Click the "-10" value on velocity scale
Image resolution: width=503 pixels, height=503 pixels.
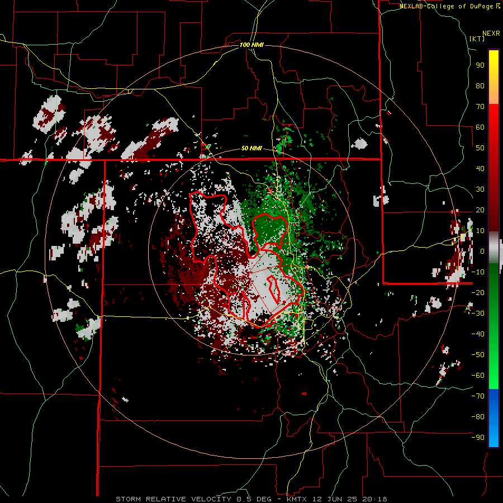478,272
